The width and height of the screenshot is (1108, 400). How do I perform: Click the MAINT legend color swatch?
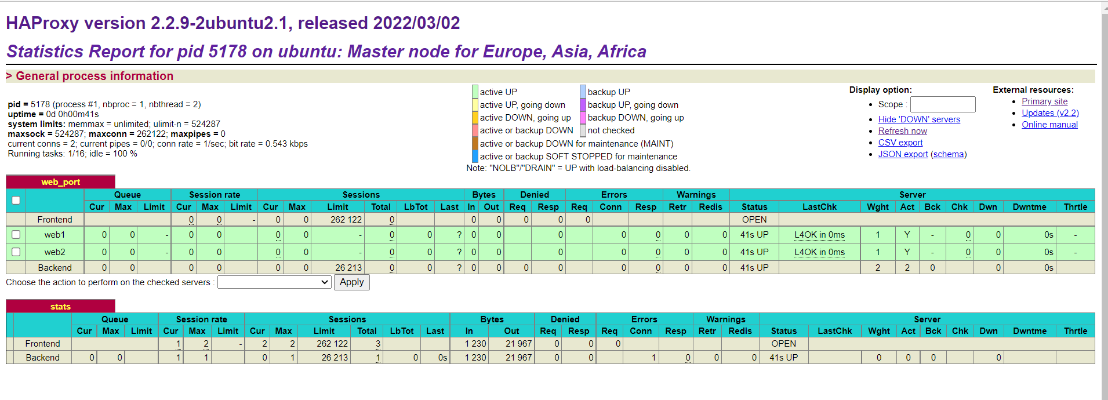tap(475, 143)
